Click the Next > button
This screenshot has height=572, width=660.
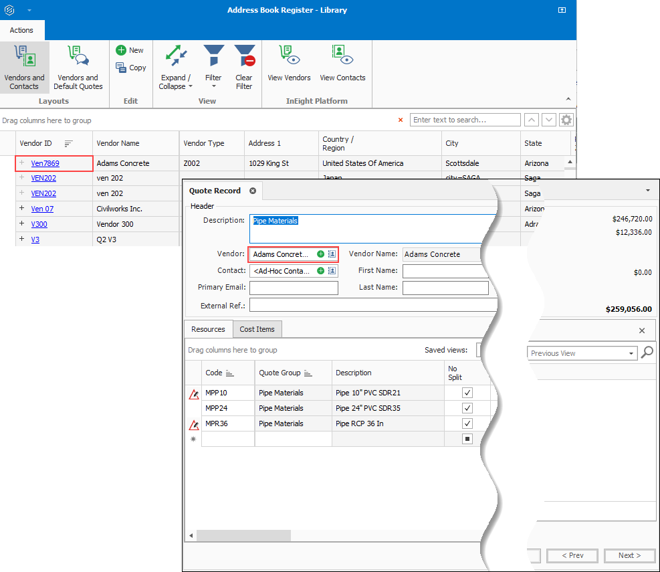pyautogui.click(x=629, y=555)
